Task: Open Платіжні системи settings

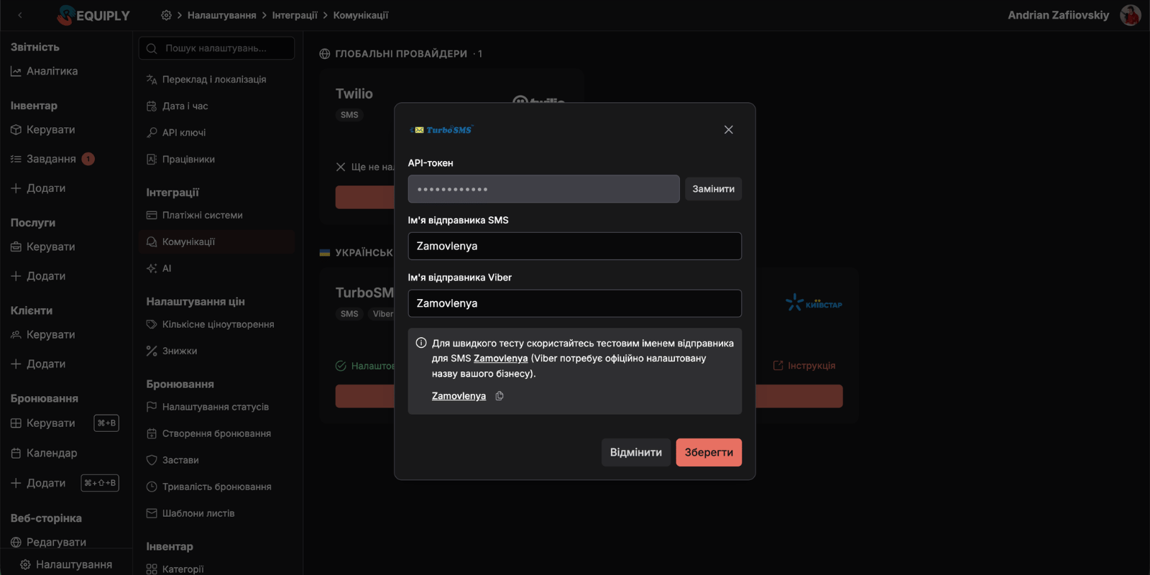Action: coord(195,216)
